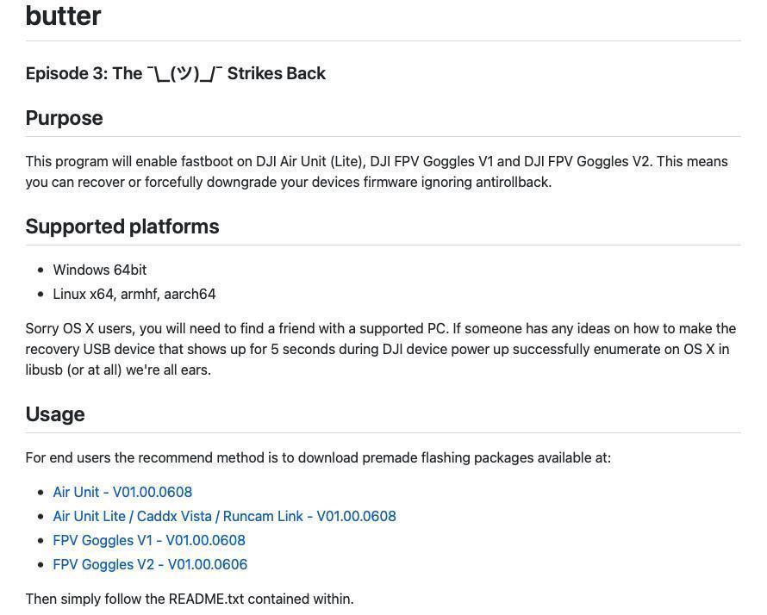Open the FPV Goggles V2 - V01.00.0606 link
This screenshot has width=767, height=615.
click(x=150, y=564)
